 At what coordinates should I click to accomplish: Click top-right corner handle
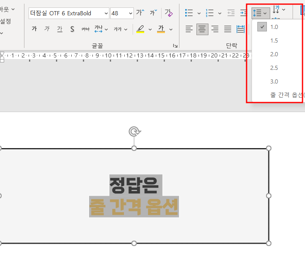(x=269, y=148)
